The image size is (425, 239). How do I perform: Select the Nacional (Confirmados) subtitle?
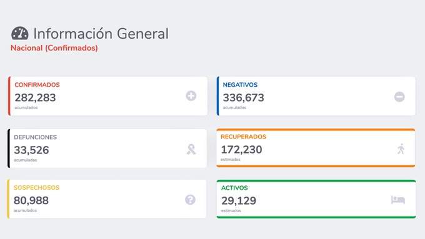(x=54, y=48)
